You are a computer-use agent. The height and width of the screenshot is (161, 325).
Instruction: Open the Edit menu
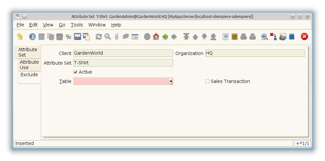[x=33, y=25]
